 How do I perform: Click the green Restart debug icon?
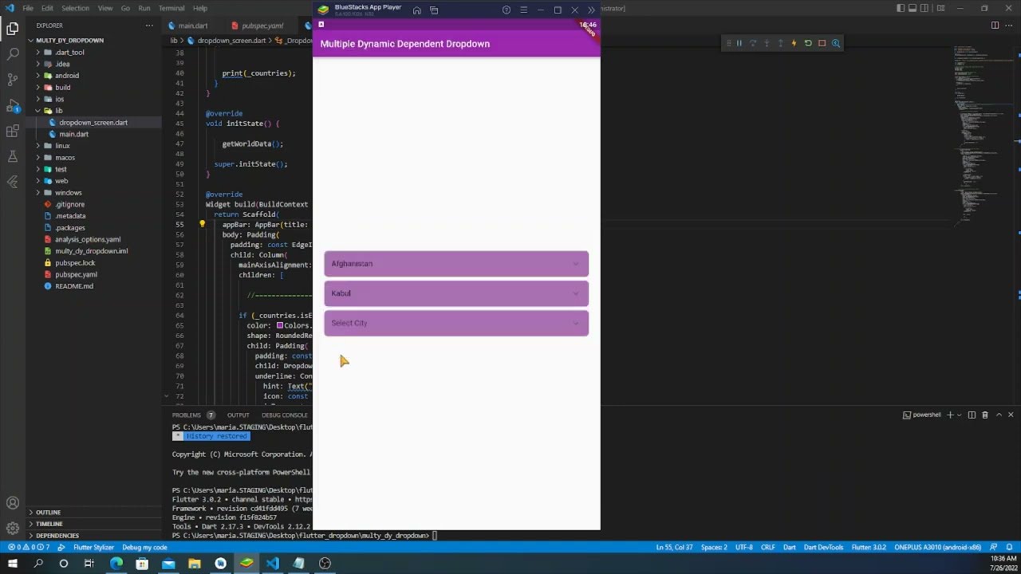coord(807,43)
